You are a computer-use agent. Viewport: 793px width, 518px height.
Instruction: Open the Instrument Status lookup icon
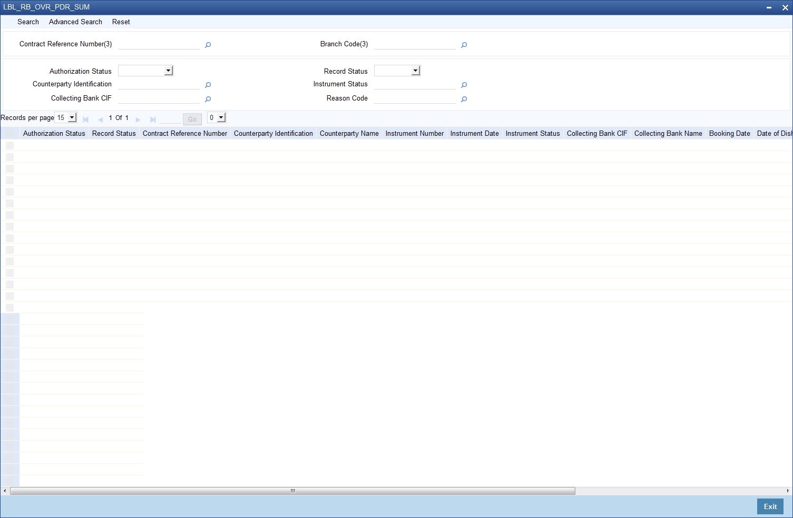(x=464, y=85)
